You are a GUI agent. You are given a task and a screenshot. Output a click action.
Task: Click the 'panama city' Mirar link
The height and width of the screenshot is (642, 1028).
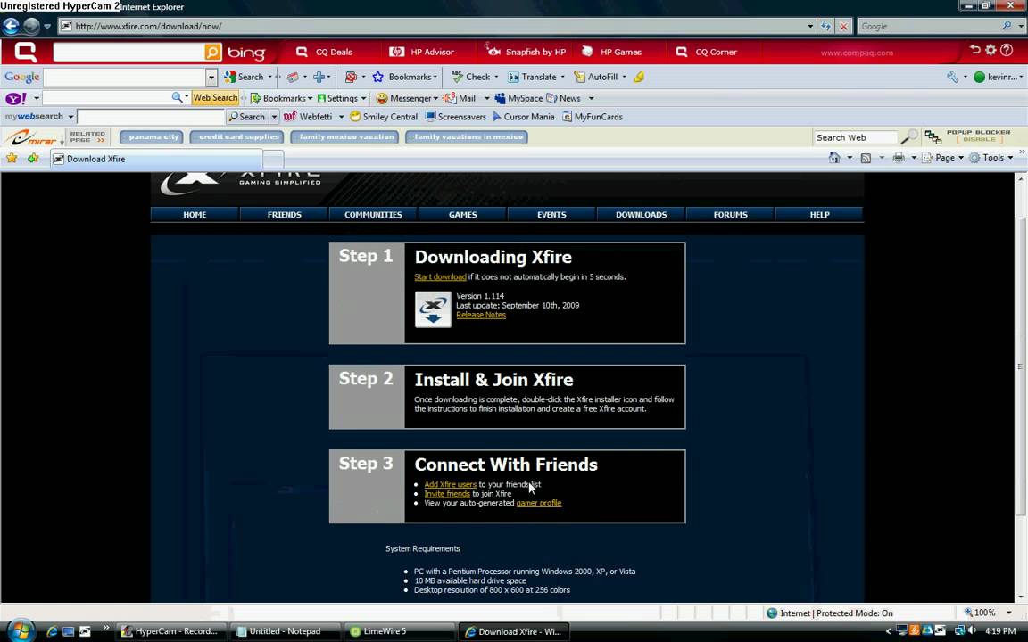[x=153, y=137]
